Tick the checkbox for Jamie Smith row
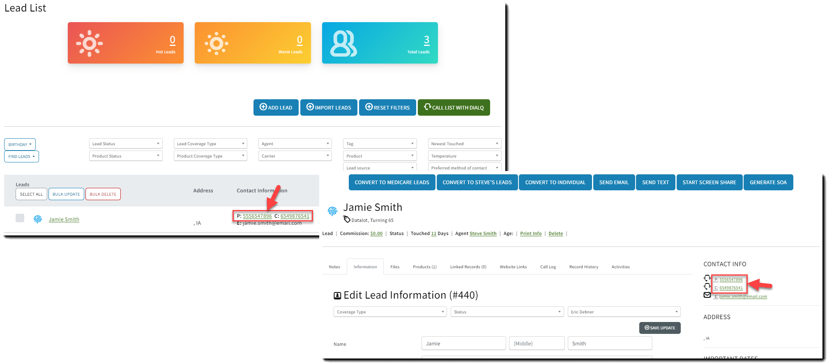The image size is (827, 363). coord(20,218)
